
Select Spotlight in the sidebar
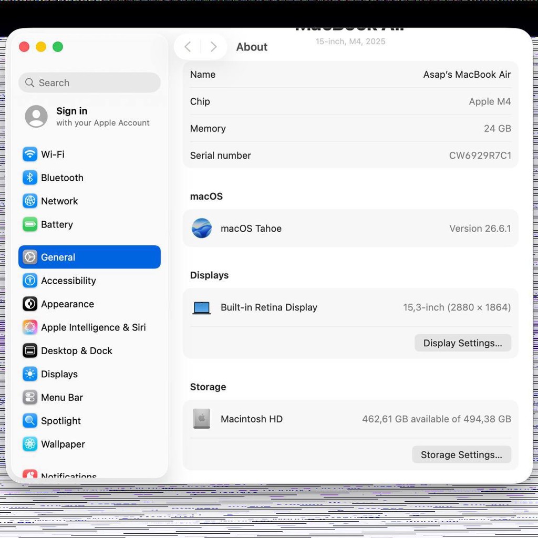tap(89, 420)
